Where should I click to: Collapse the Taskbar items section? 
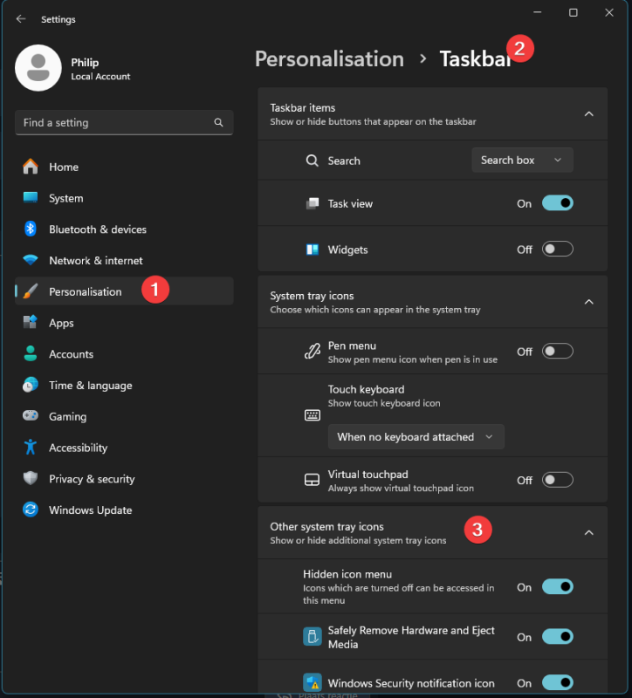click(x=588, y=114)
